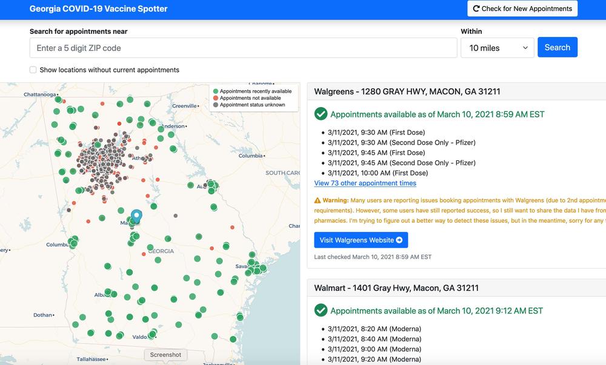The image size is (606, 365).
Task: Click green marker near Columbus on map
Action: 73,242
